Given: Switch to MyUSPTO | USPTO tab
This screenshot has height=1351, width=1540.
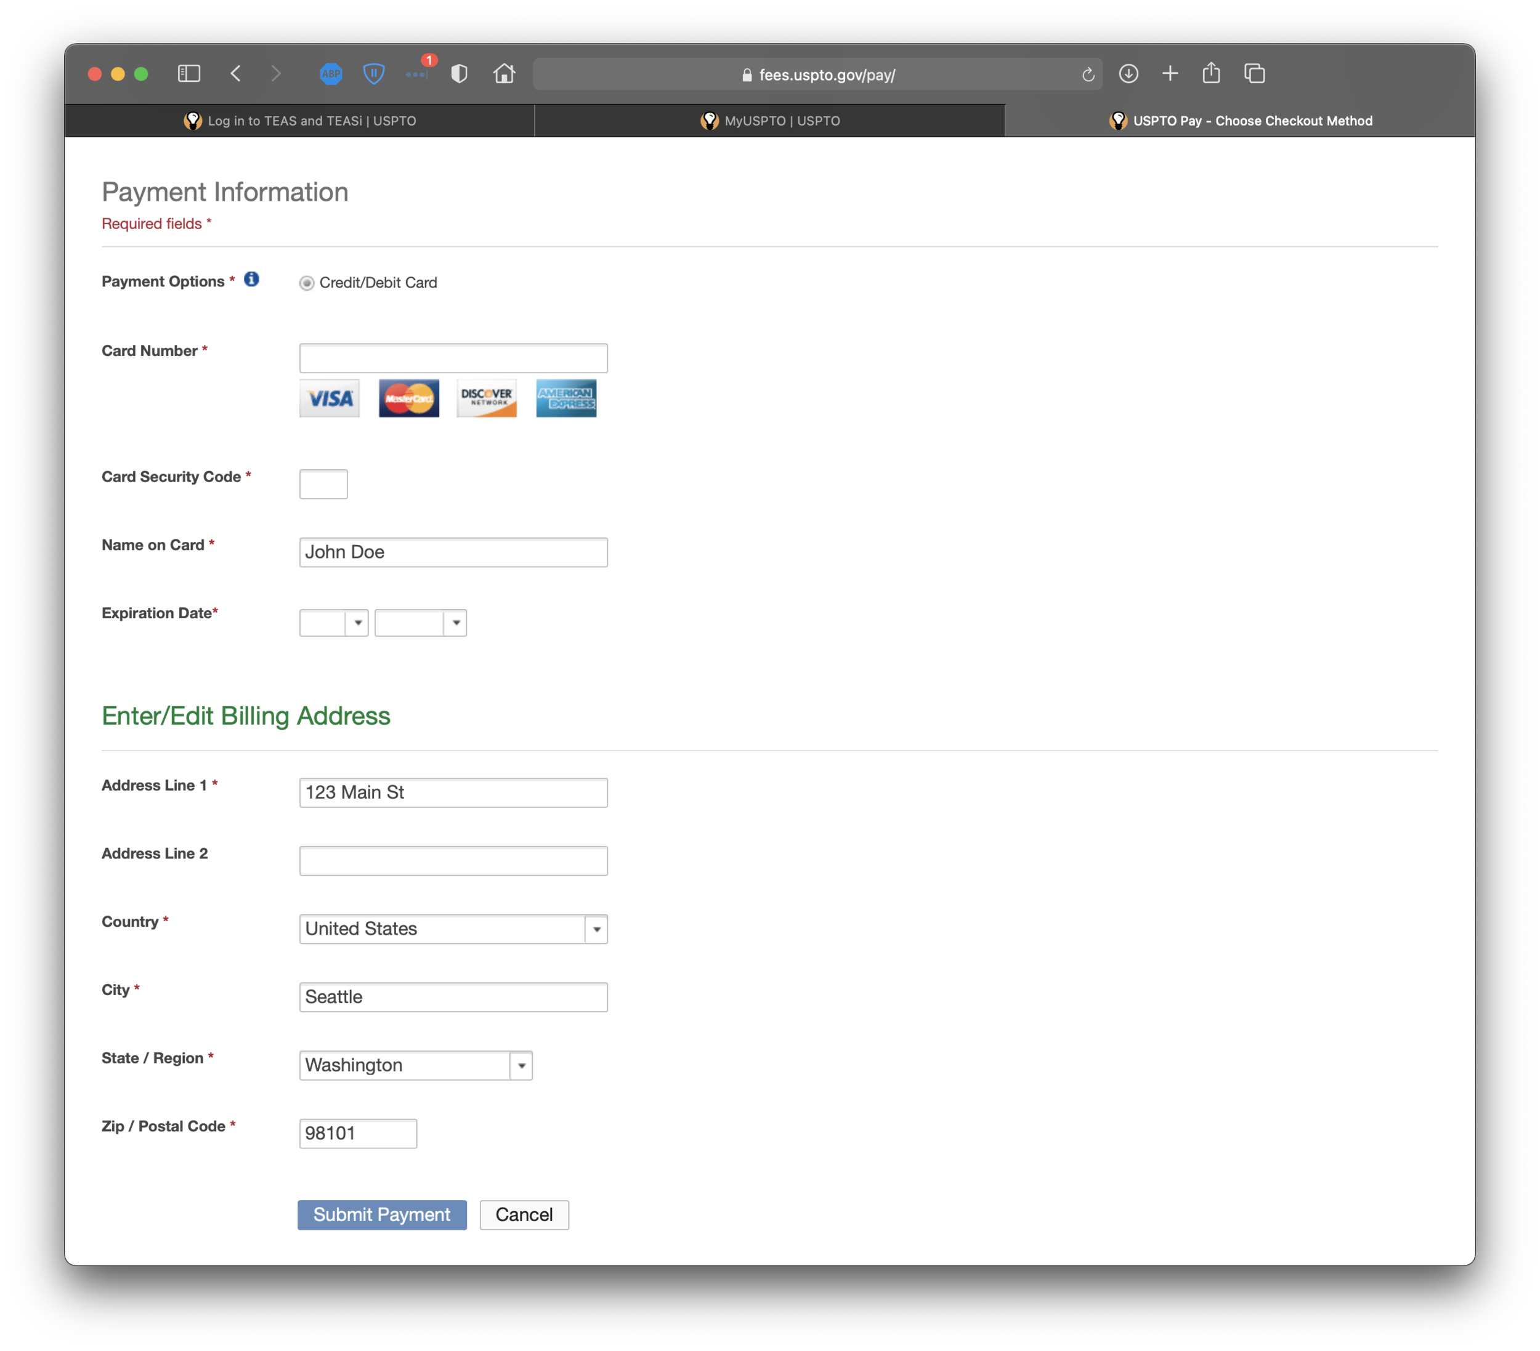Looking at the screenshot, I should pyautogui.click(x=770, y=121).
